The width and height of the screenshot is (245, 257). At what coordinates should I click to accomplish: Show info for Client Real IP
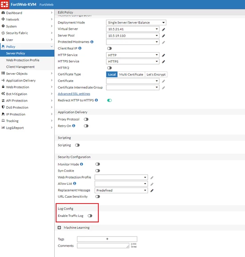point(80,48)
